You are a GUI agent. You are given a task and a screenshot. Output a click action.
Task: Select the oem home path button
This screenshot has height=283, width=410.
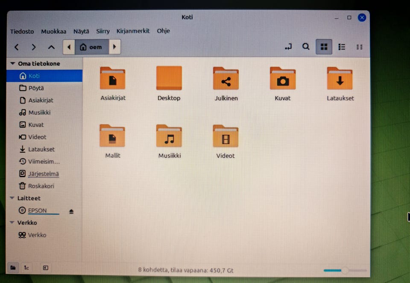92,47
